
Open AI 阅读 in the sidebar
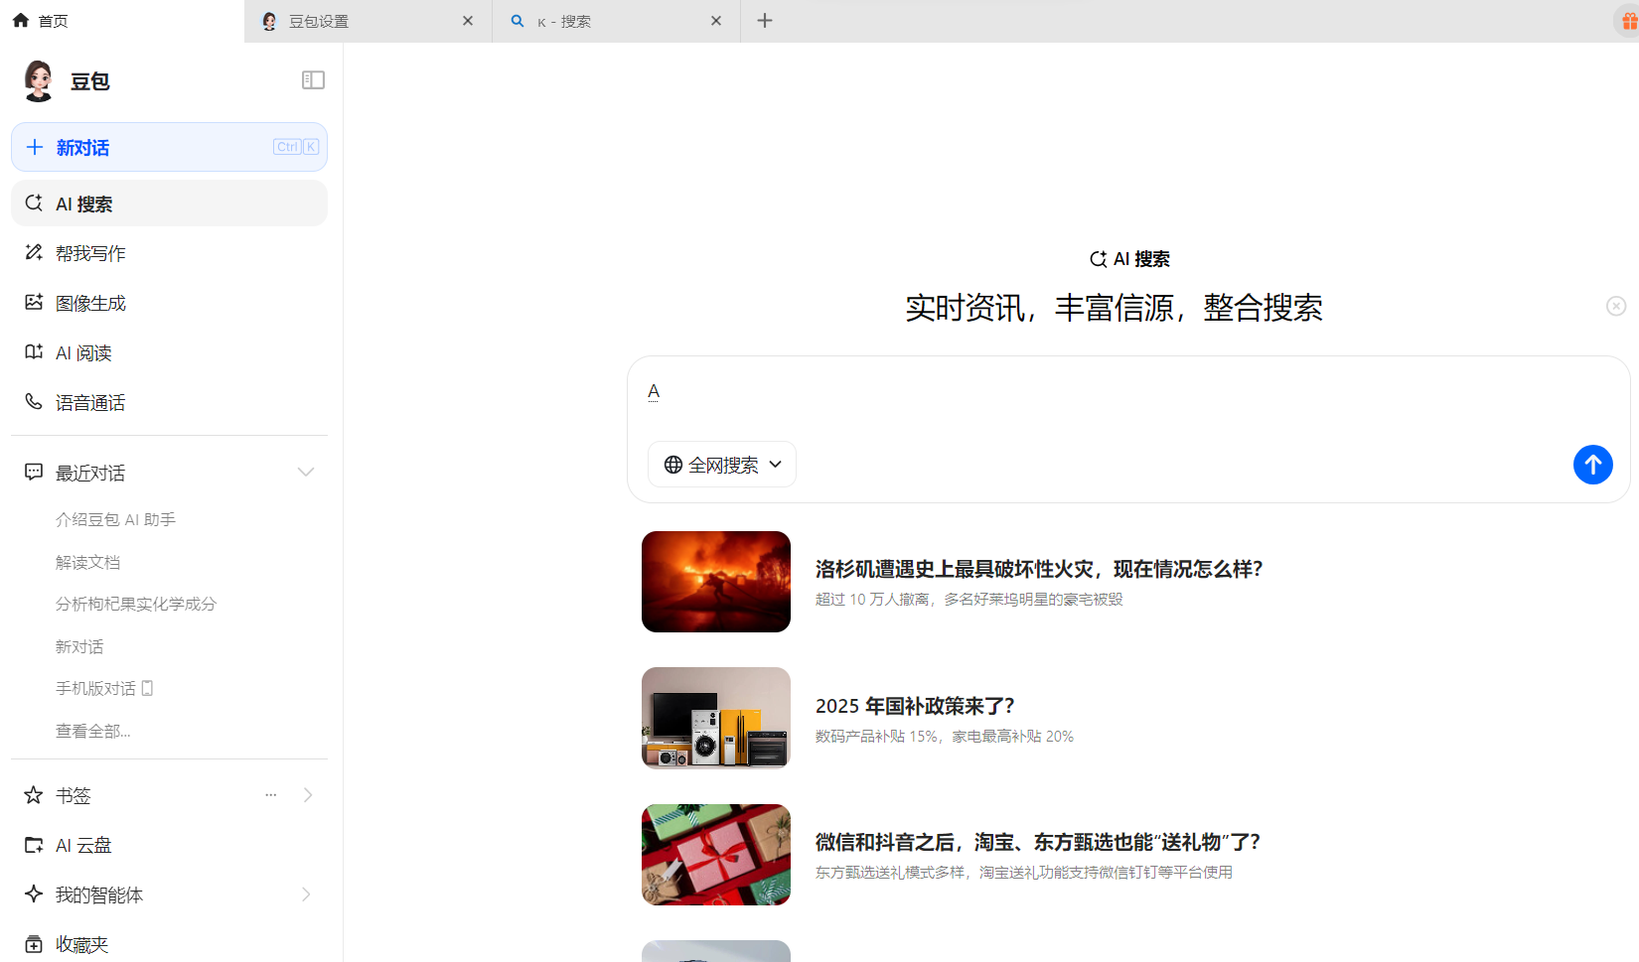point(169,352)
